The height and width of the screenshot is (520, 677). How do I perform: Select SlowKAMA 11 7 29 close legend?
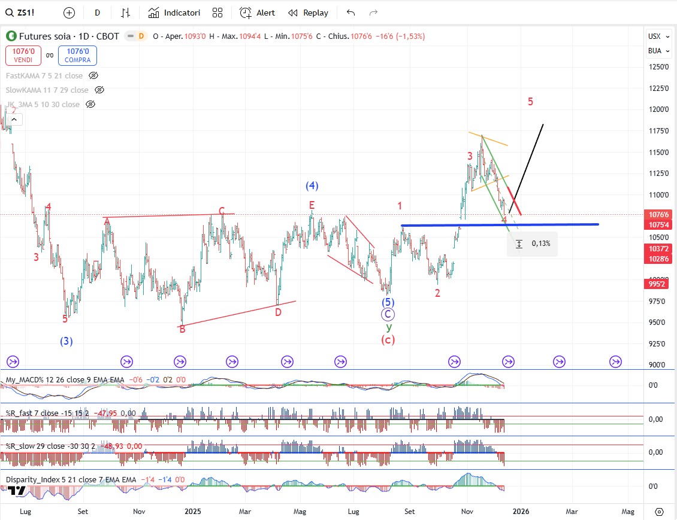click(47, 90)
